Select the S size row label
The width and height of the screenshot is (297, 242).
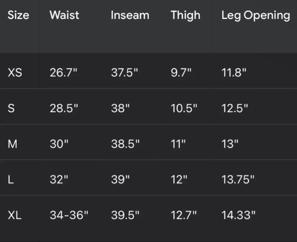pos(11,108)
